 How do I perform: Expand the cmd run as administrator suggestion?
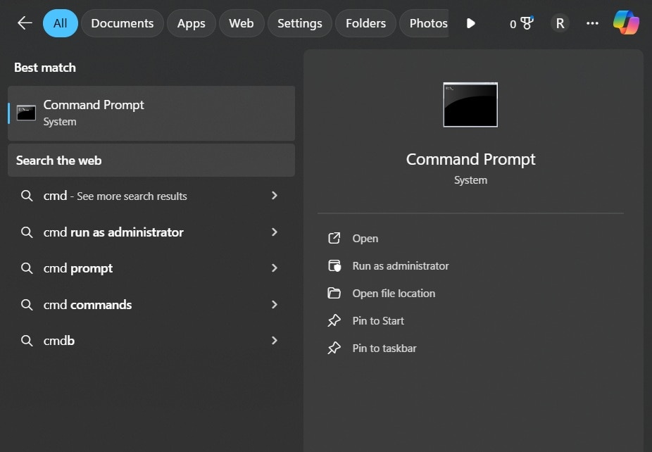275,232
